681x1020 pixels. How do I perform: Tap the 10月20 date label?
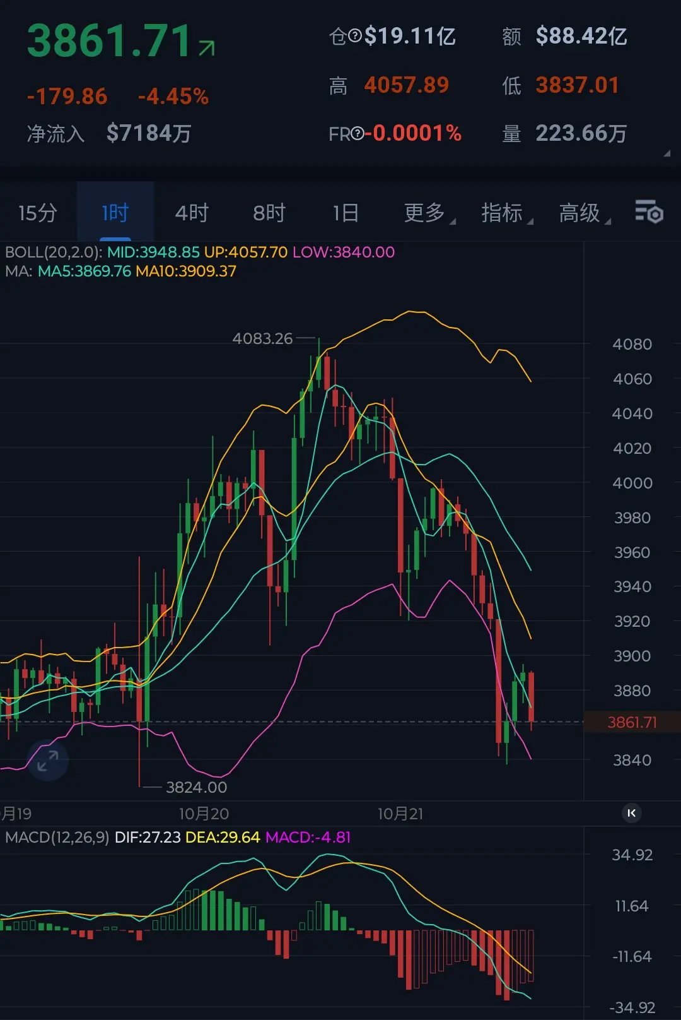204,814
